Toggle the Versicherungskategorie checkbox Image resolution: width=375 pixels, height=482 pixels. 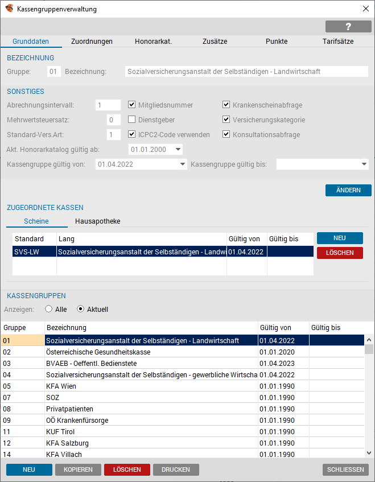(x=226, y=120)
